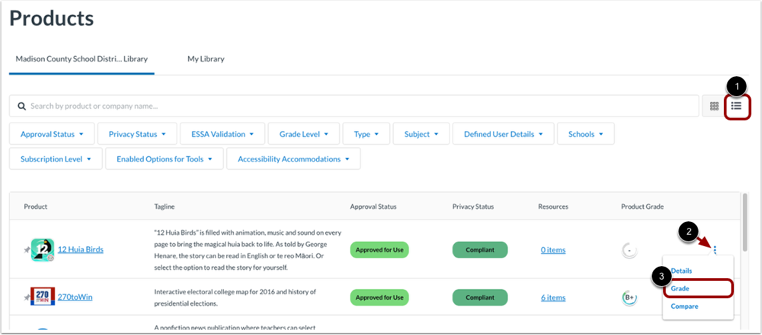Screen dimensions: 762x335
Task: Expand the ESSA Validation filter
Action: click(222, 134)
